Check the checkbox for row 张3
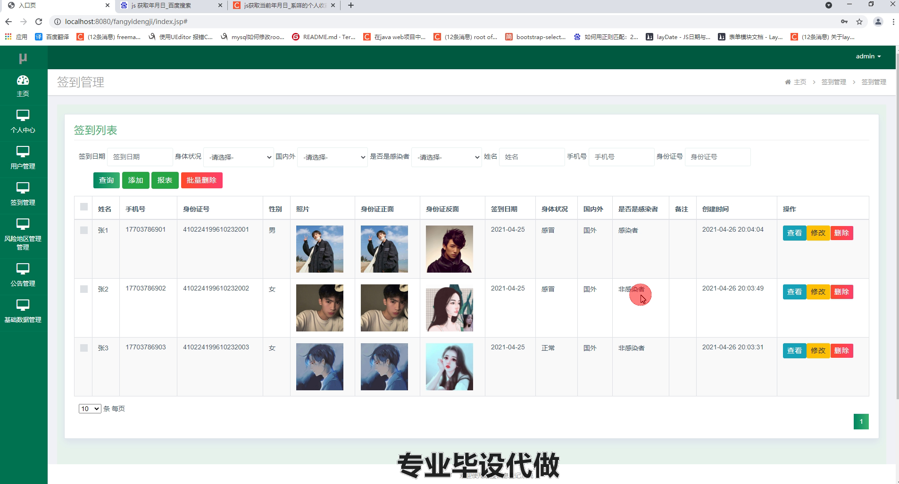Screen dimensions: 899x484 coord(84,348)
